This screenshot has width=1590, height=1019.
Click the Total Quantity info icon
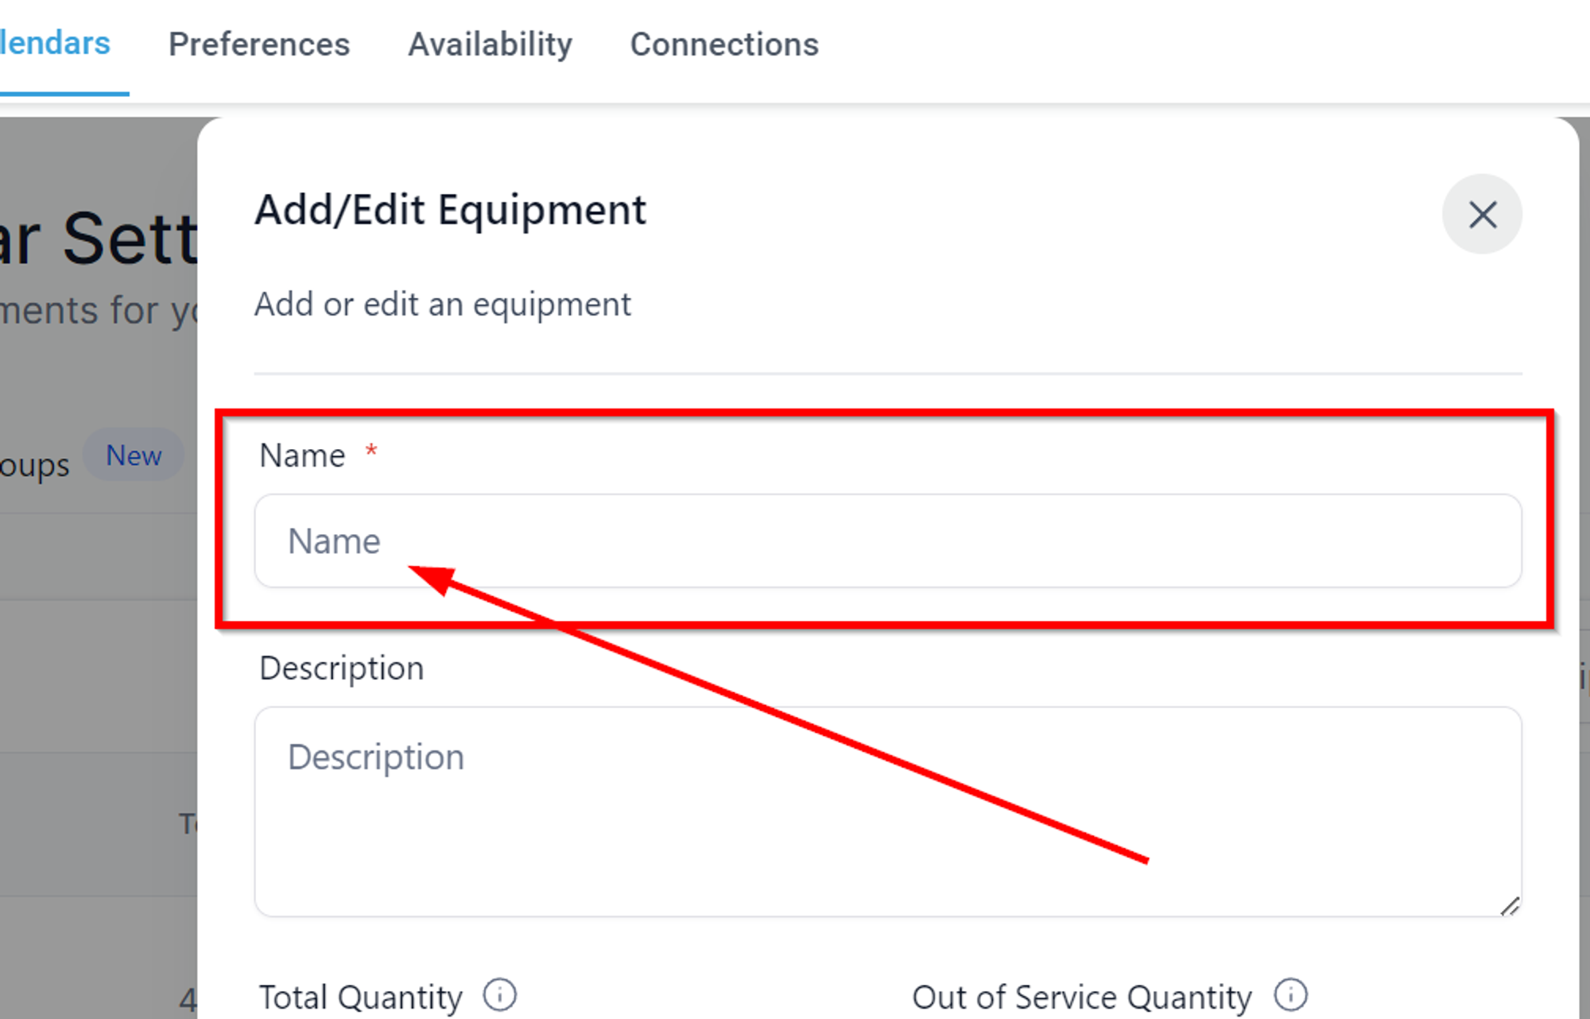click(500, 995)
